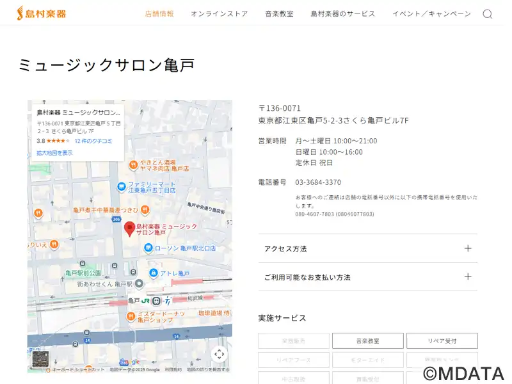The height and width of the screenshot is (384, 512).
Task: Go to 音楽教室 in top navigation
Action: (279, 13)
